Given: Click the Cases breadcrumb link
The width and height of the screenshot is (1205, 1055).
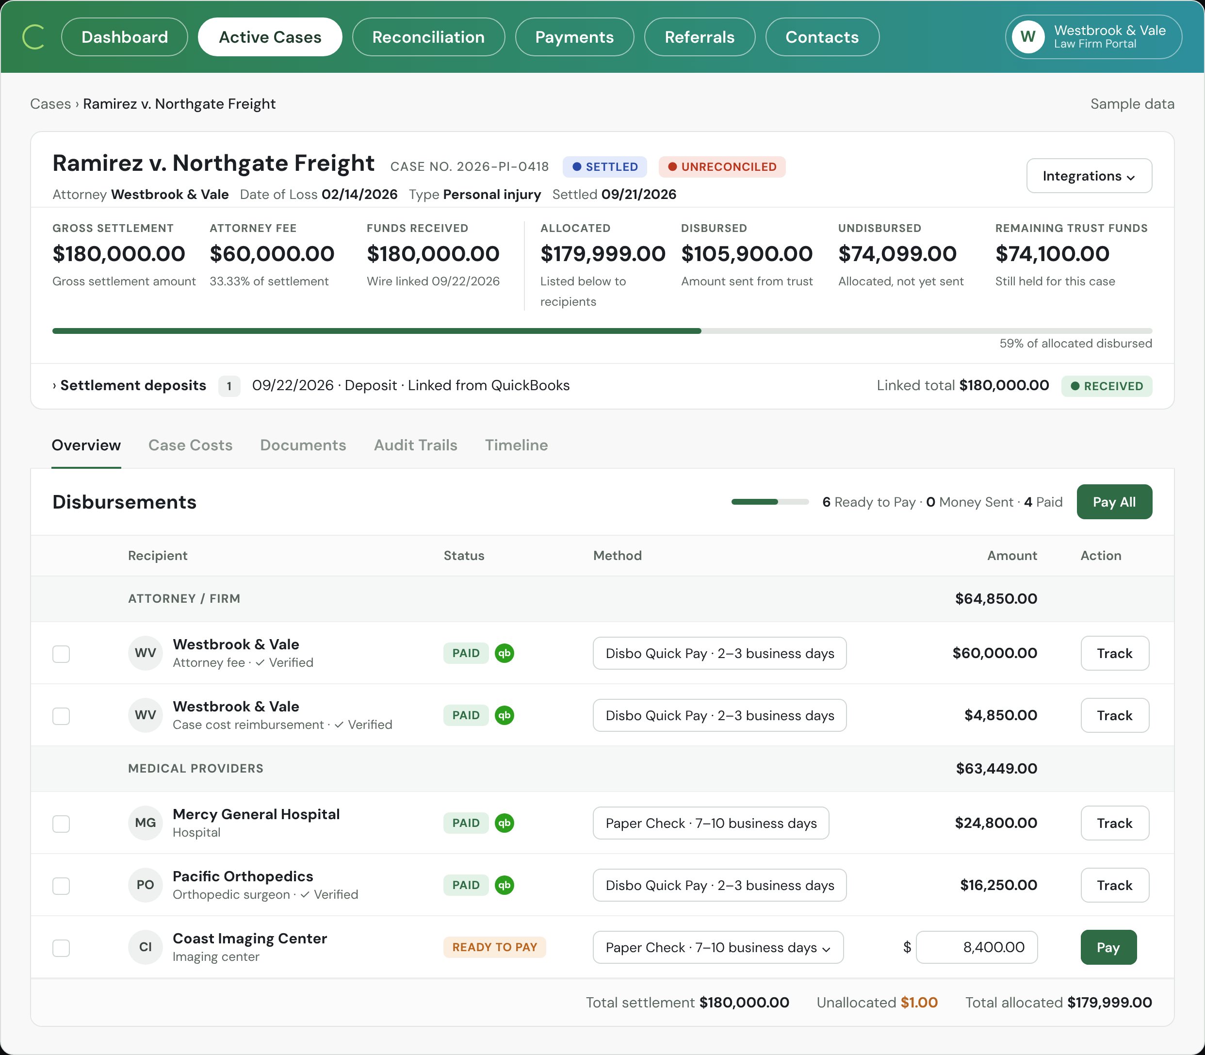Looking at the screenshot, I should [50, 104].
